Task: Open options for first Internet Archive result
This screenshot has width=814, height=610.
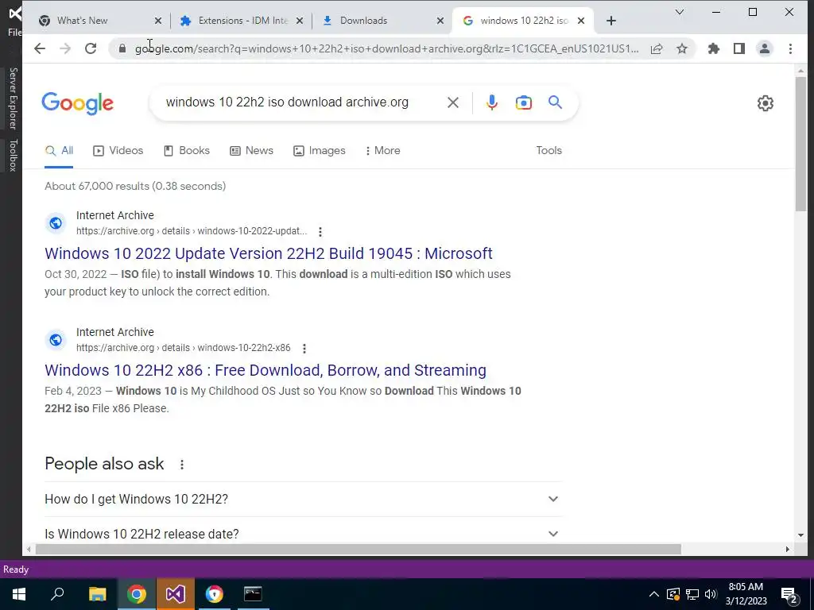Action: (320, 232)
